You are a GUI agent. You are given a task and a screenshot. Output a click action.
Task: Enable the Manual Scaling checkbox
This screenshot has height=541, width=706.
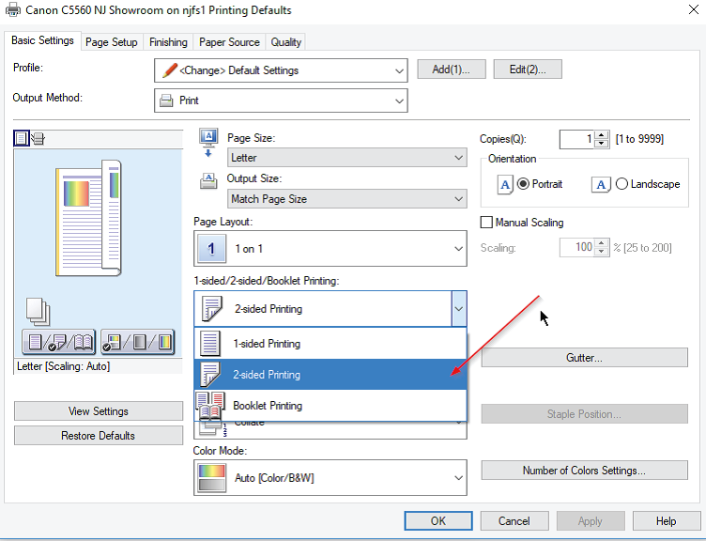point(486,223)
